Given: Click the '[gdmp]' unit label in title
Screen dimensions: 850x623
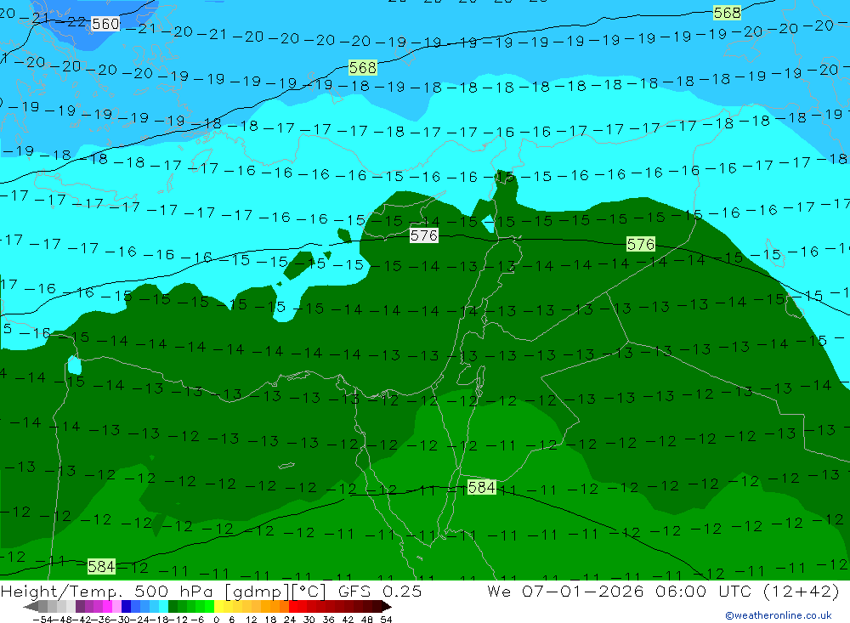Looking at the screenshot, I should click(x=257, y=592).
